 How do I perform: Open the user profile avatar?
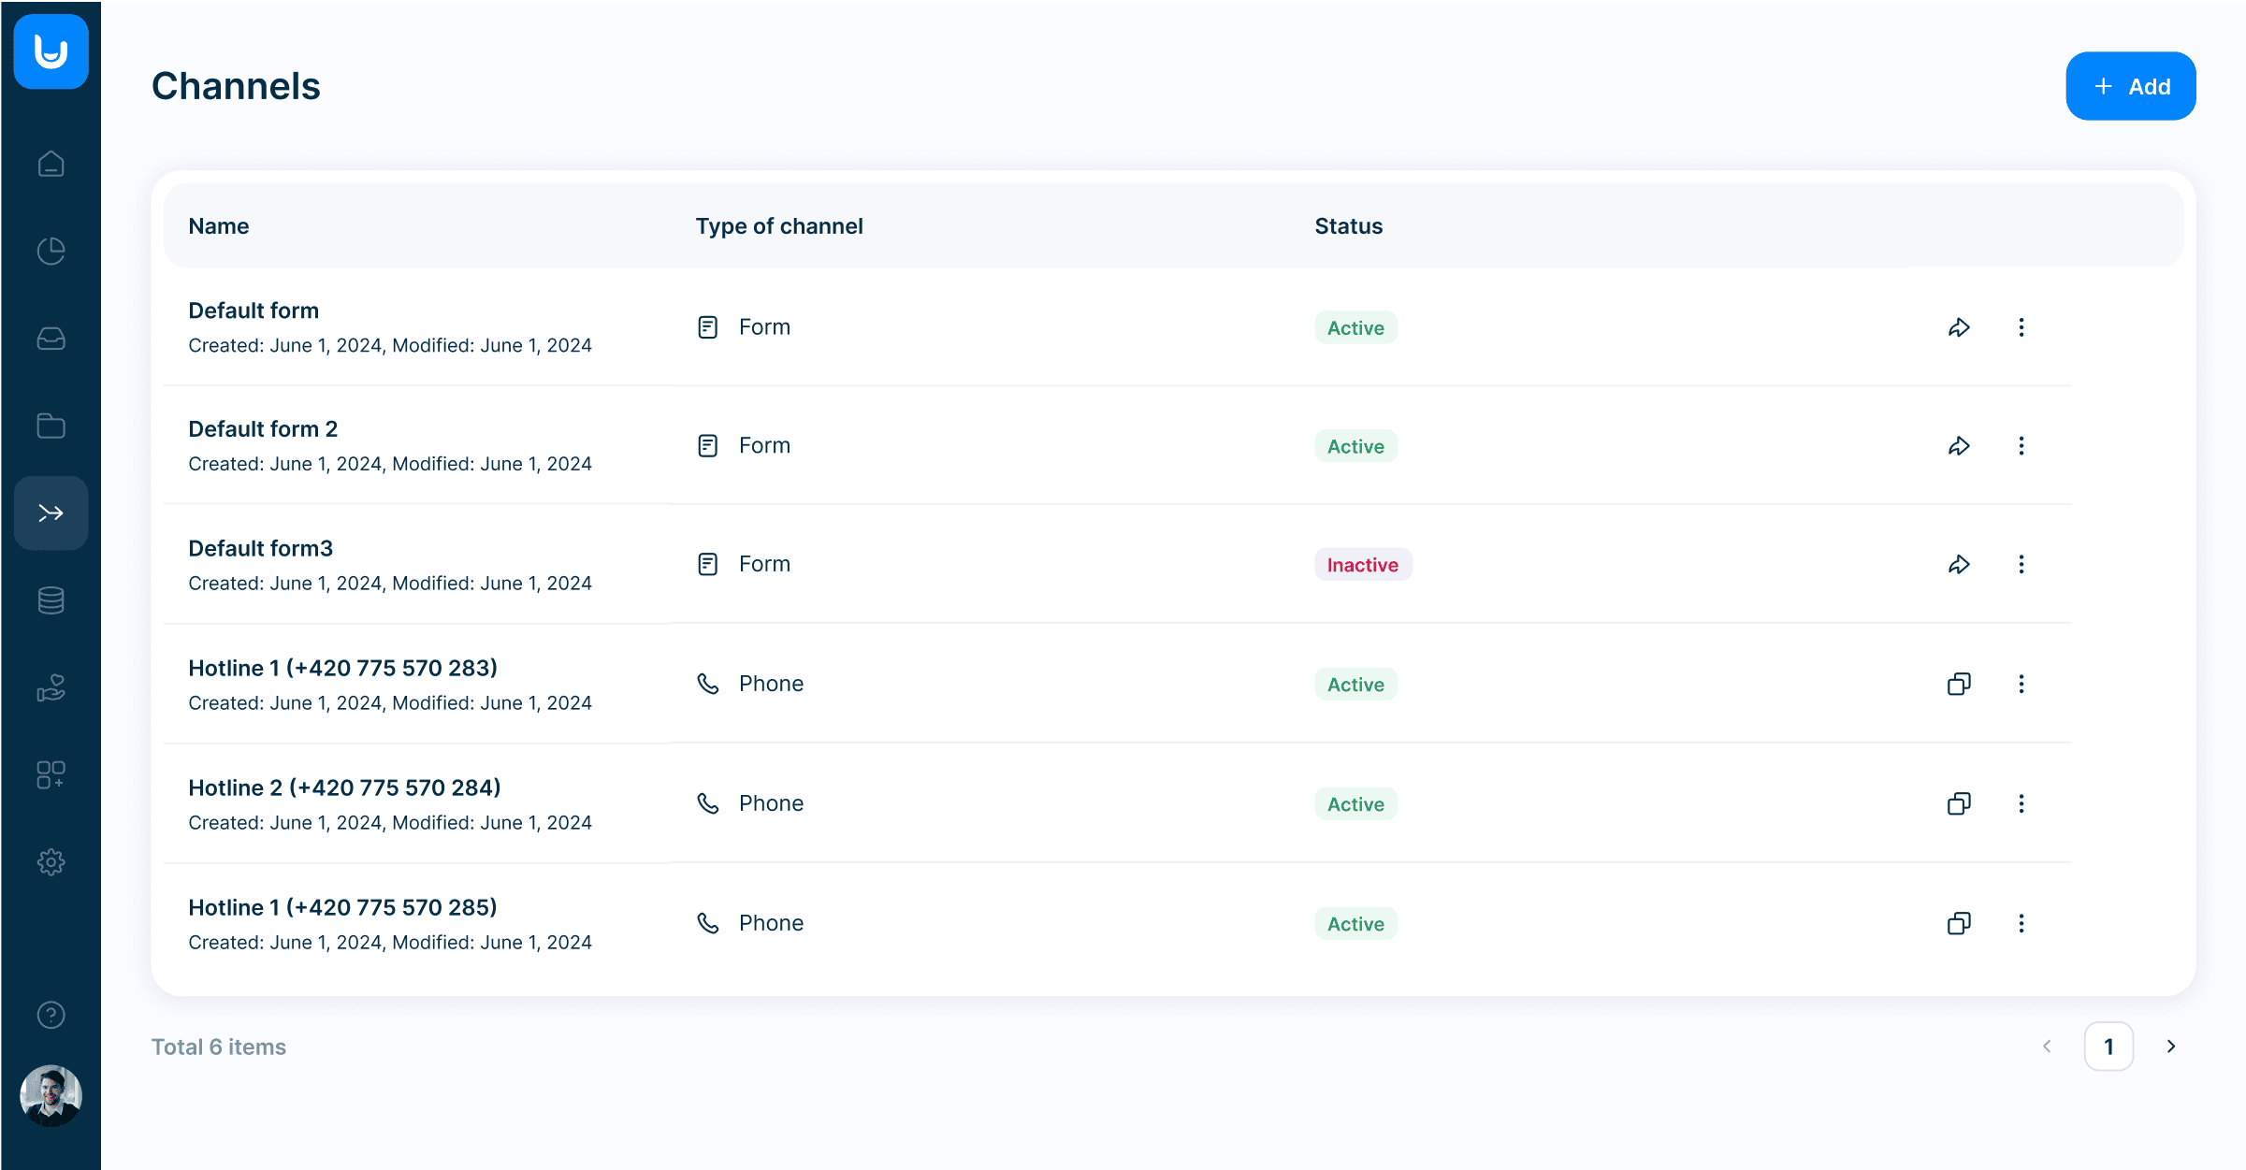click(x=51, y=1095)
